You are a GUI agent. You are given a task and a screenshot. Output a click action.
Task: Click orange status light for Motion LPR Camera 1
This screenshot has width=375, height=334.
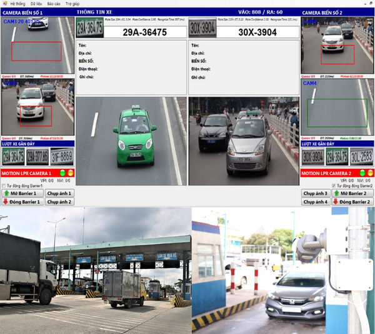[x=69, y=173]
